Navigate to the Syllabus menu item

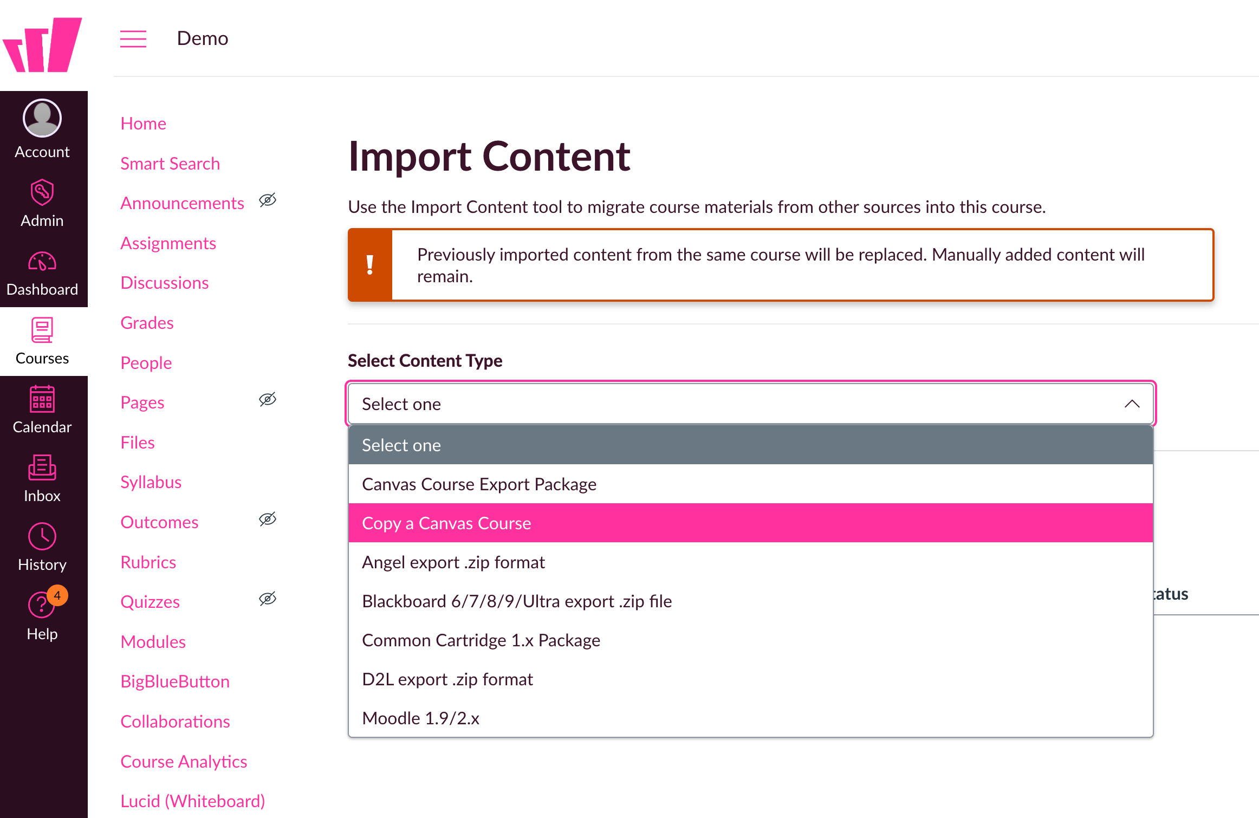pyautogui.click(x=151, y=482)
